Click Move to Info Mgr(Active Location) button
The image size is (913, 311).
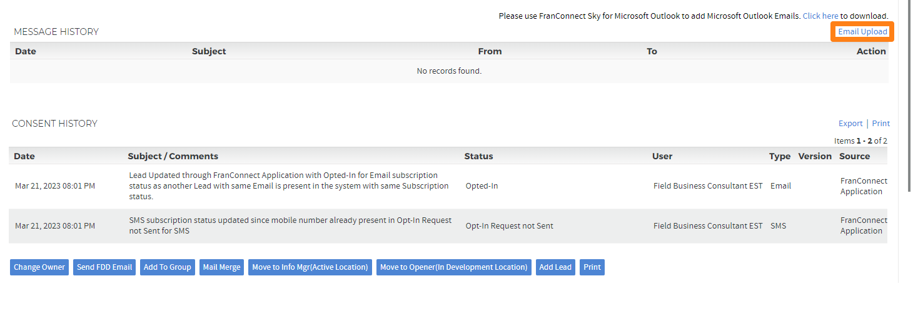point(310,267)
